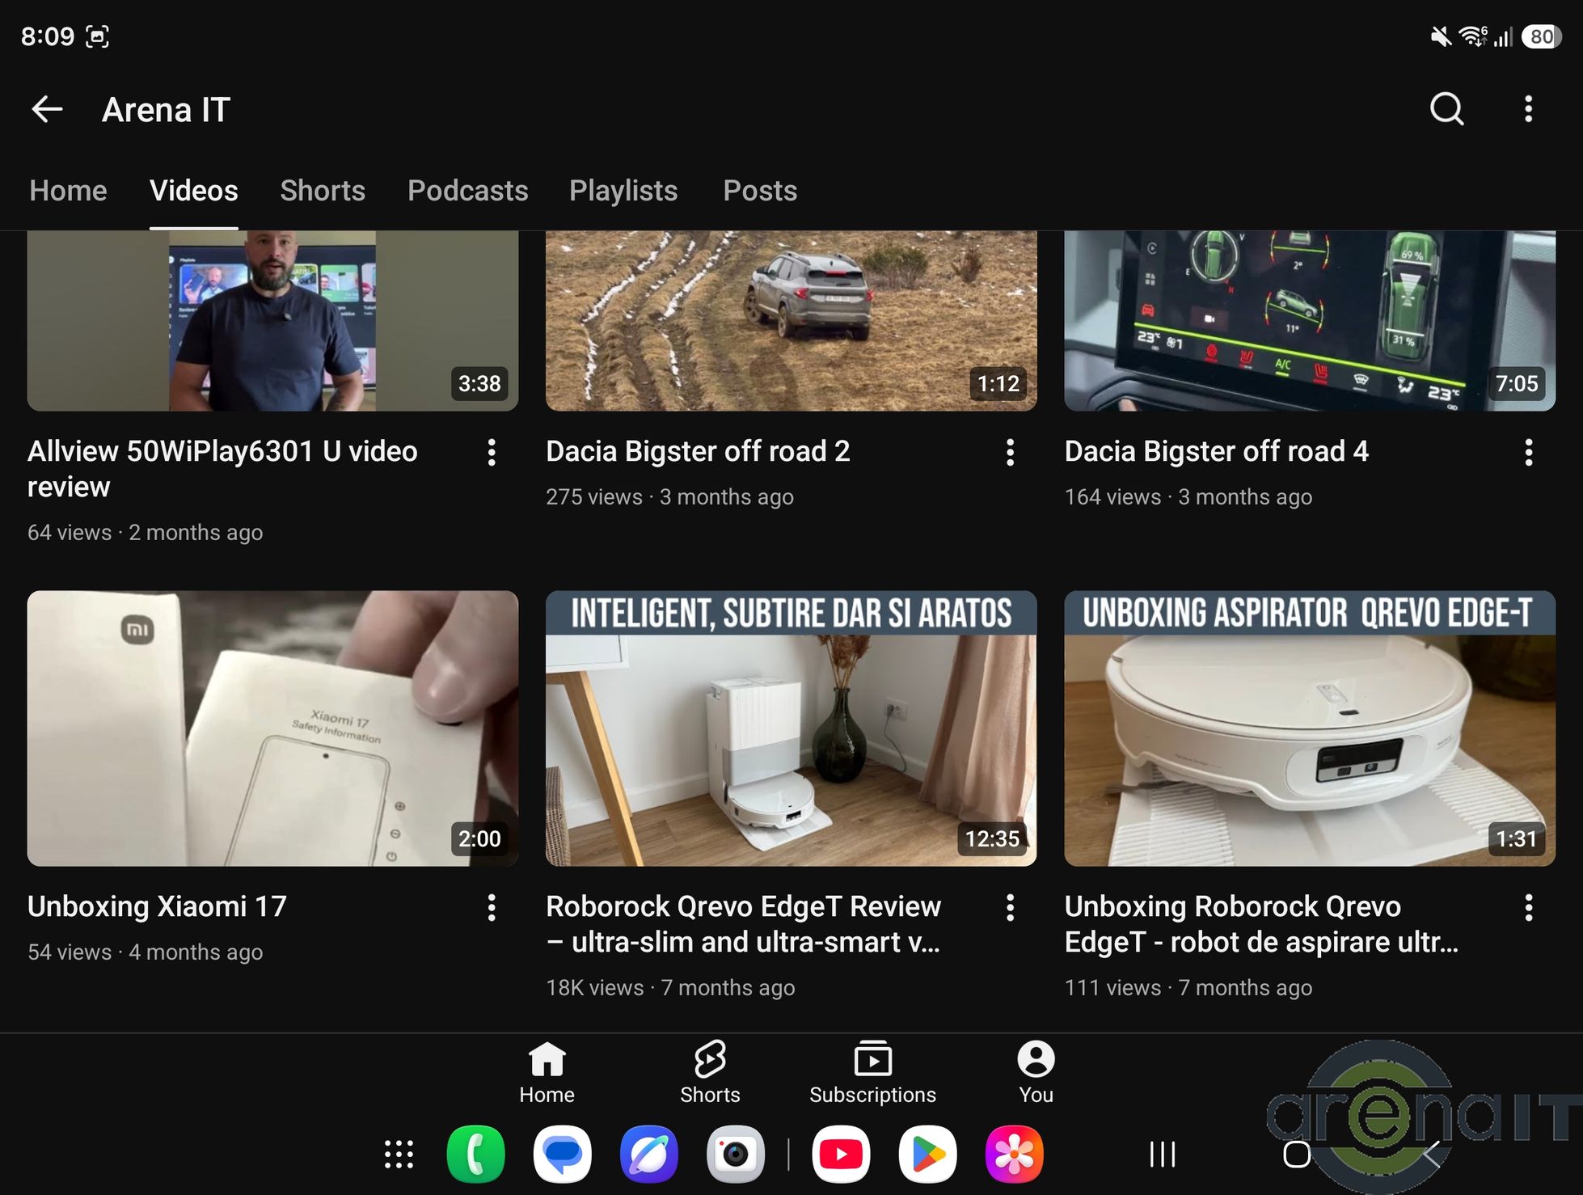Open options for Roborock Qrevo EdgeT Review
Image resolution: width=1583 pixels, height=1195 pixels.
(x=1010, y=908)
